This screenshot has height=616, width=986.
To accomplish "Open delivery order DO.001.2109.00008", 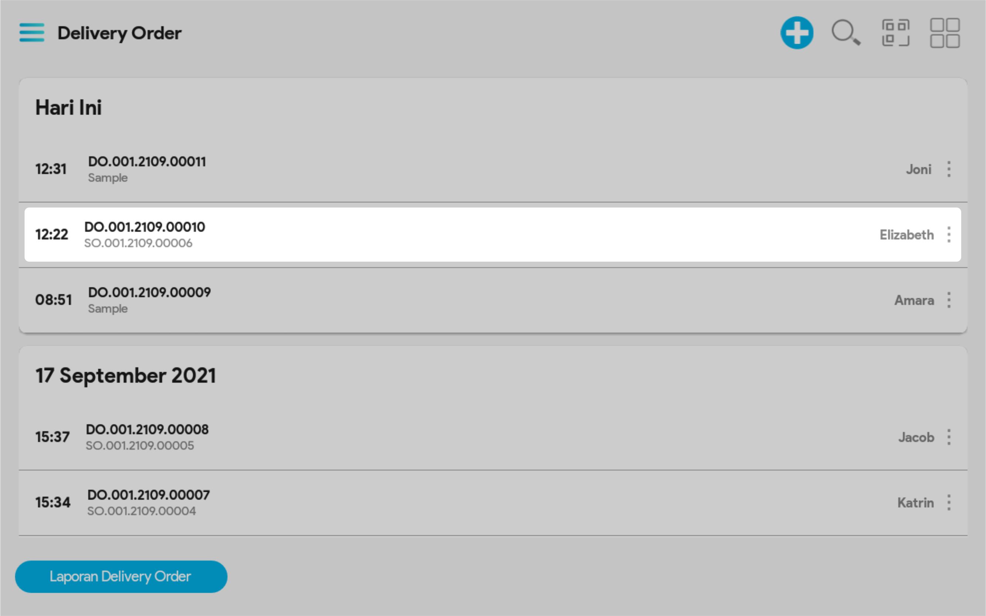I will click(147, 429).
